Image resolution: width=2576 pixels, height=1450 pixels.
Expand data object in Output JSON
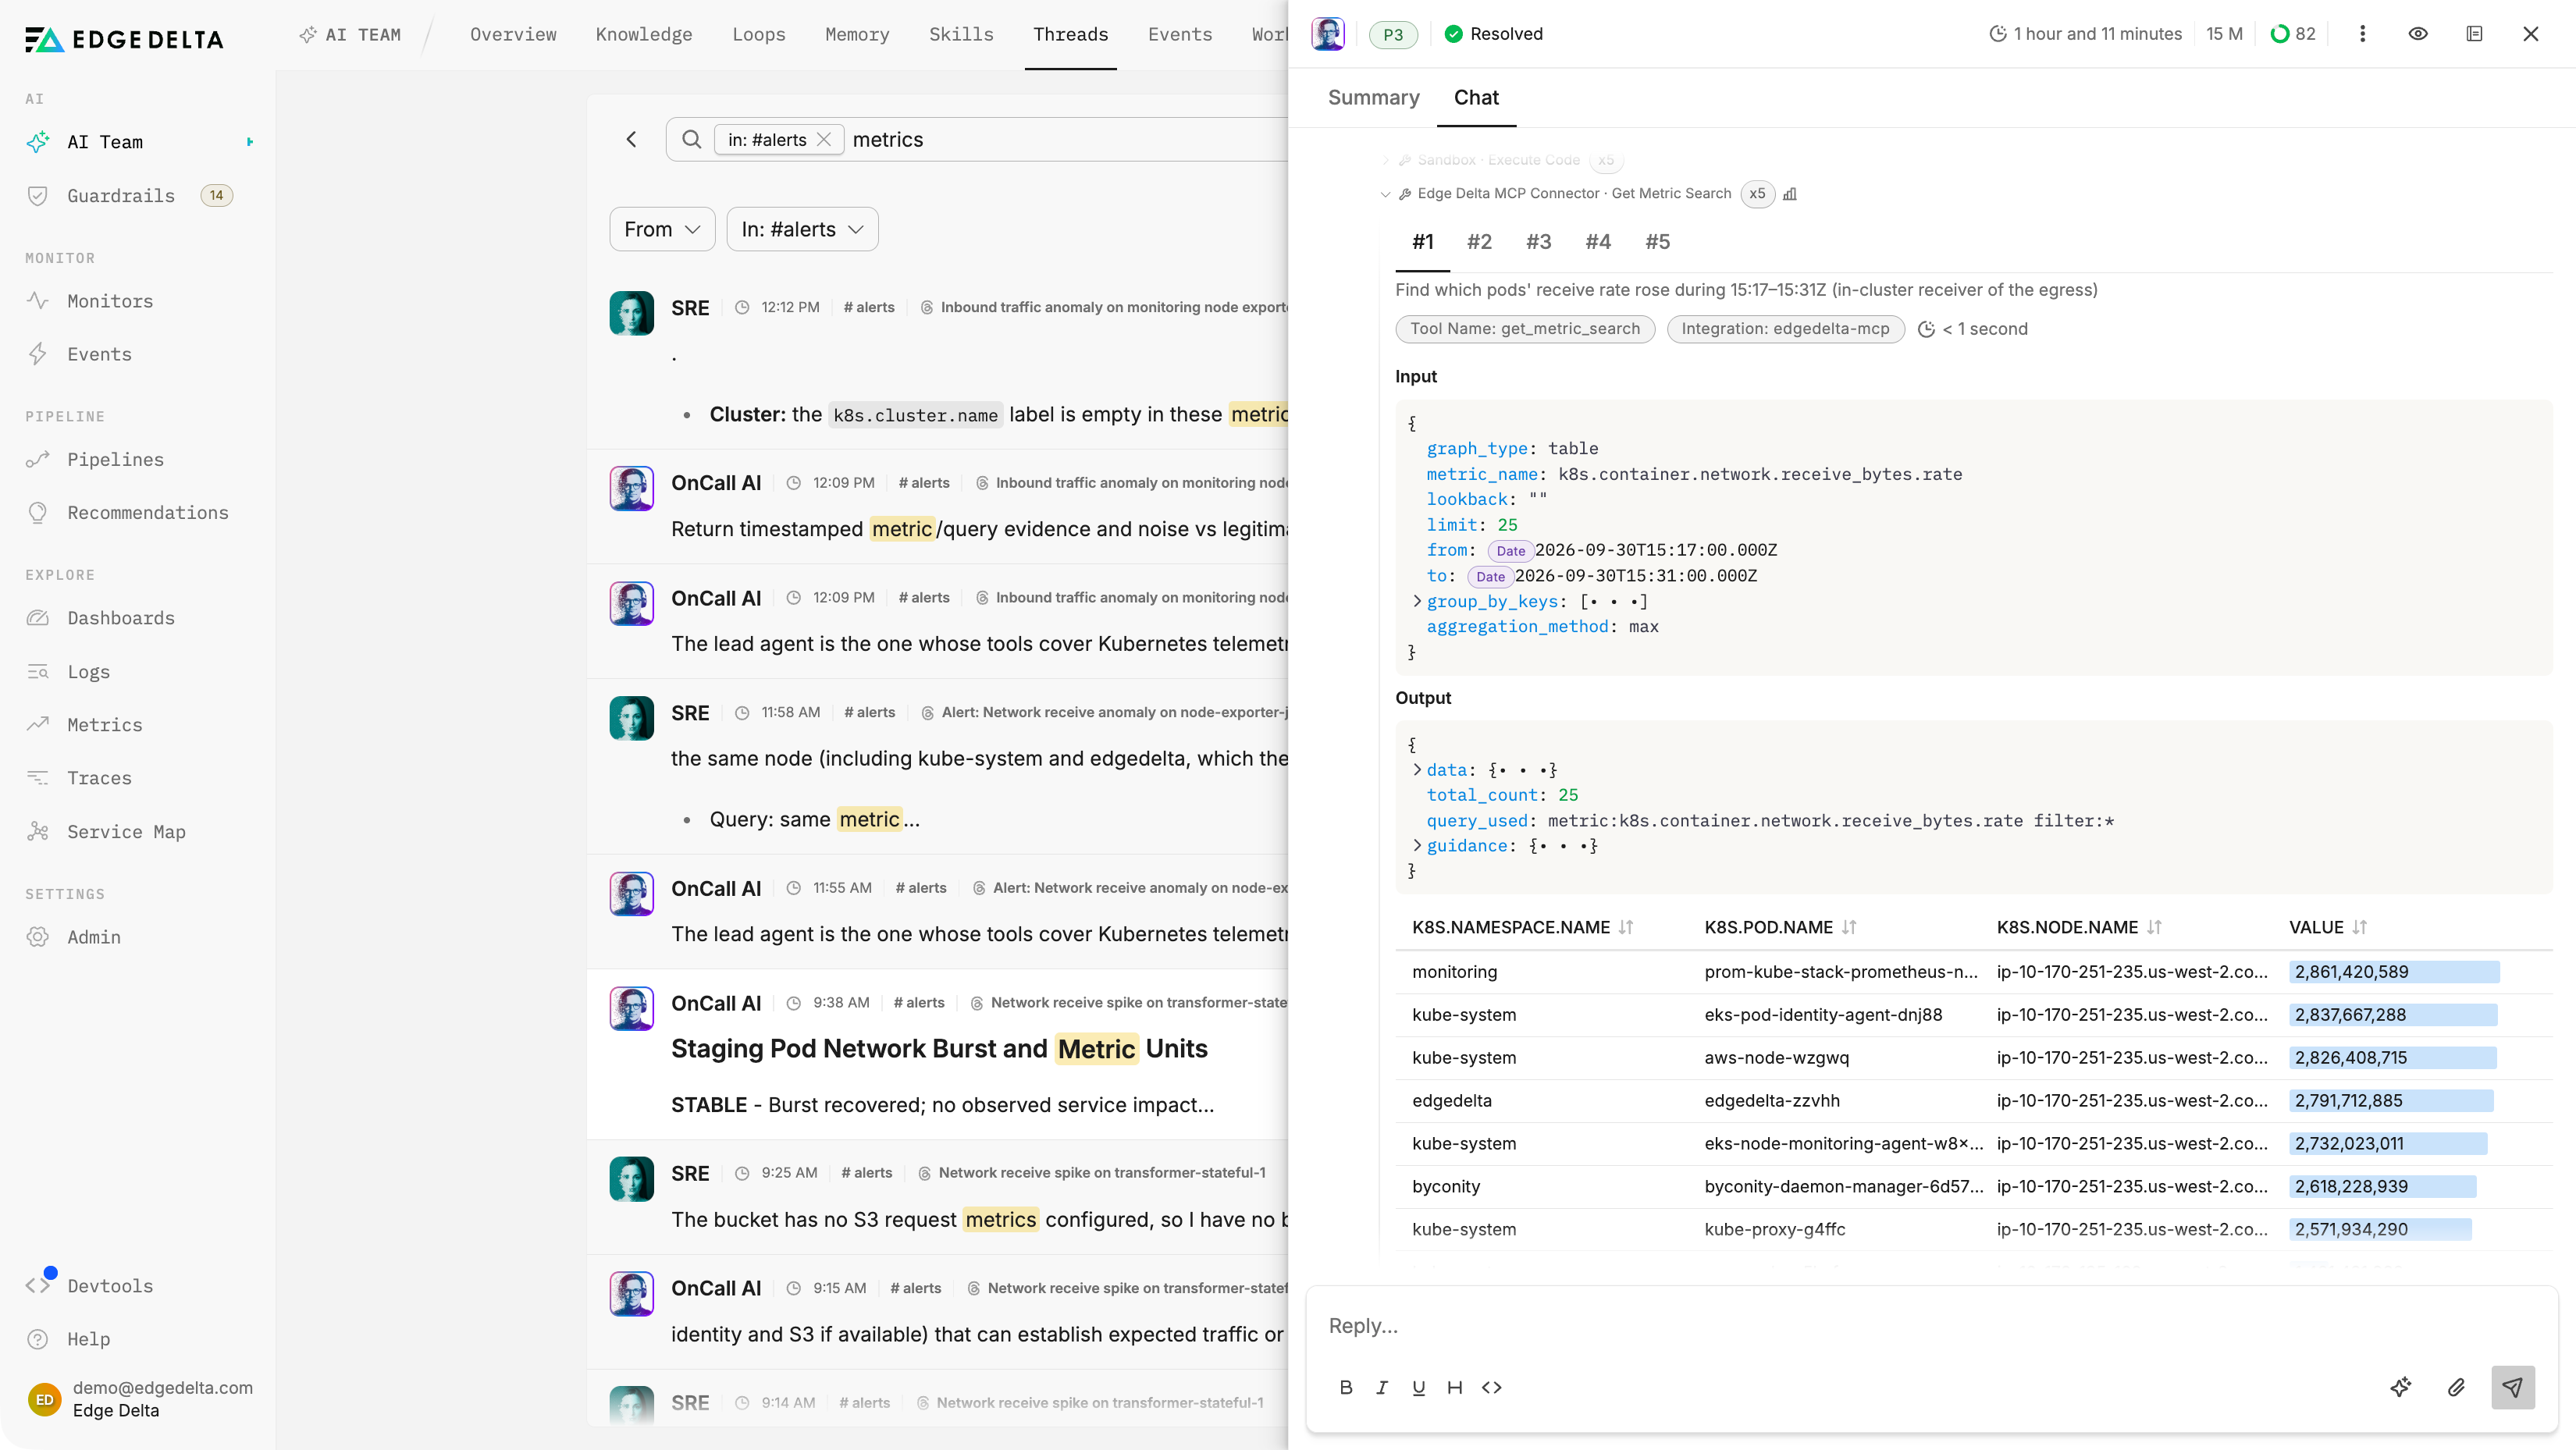point(1417,770)
